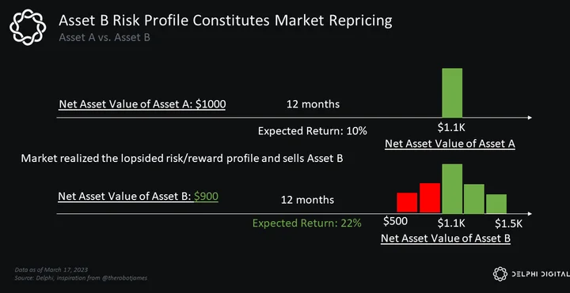The image size is (570, 293).
Task: Click the rightmost small green bar
Action: 496,204
